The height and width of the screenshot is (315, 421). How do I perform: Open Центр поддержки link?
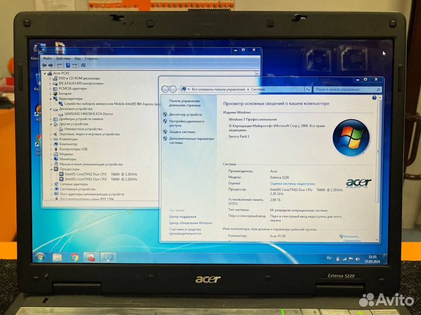tap(182, 216)
